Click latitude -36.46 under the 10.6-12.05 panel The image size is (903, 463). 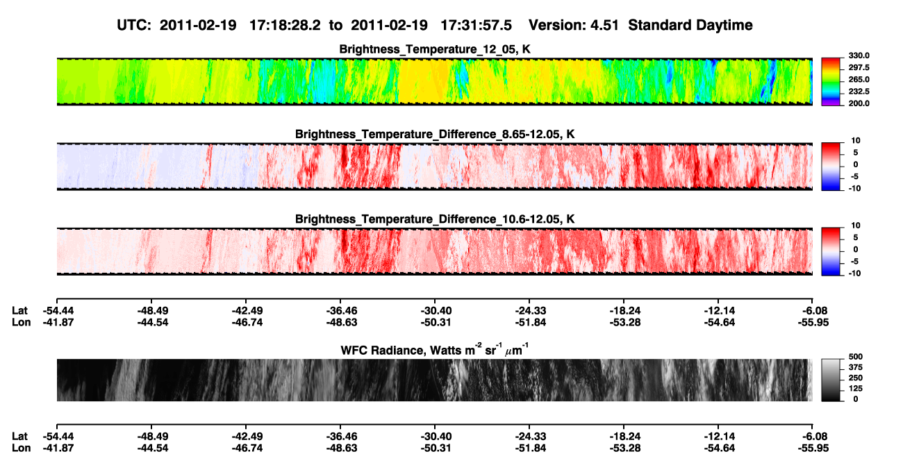[341, 310]
